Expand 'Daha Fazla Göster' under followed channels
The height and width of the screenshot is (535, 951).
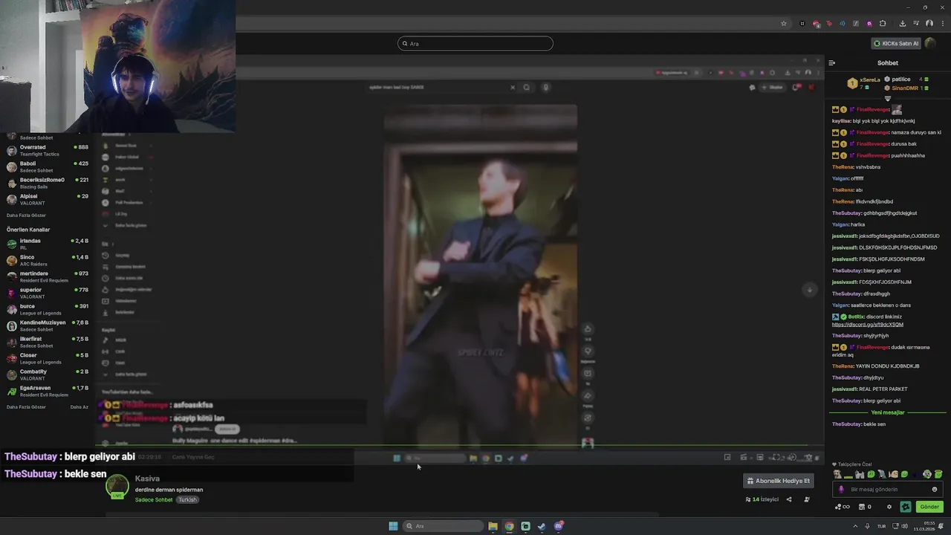point(25,215)
